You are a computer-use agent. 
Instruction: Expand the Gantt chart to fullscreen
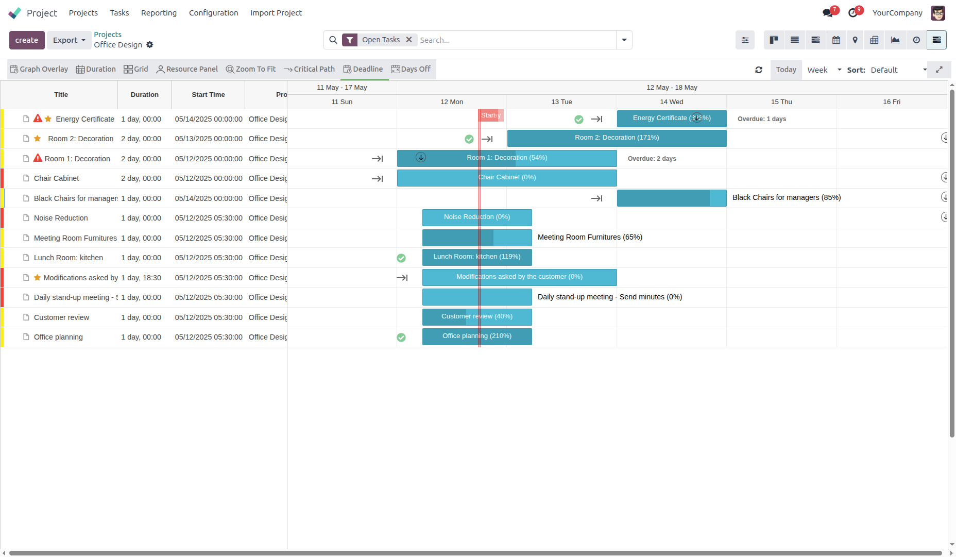pyautogui.click(x=939, y=70)
